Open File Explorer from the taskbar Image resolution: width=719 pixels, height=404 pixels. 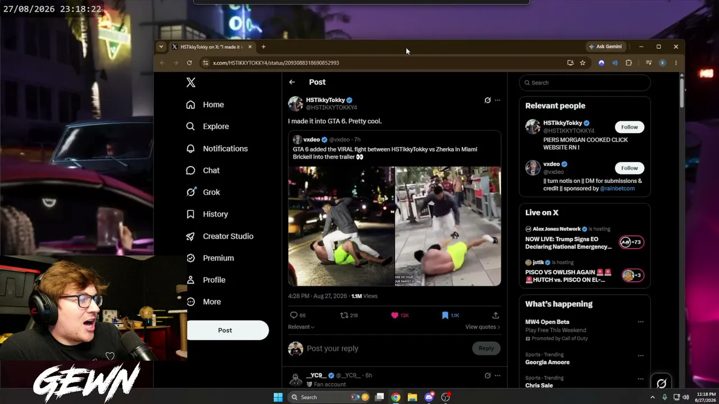(412, 397)
